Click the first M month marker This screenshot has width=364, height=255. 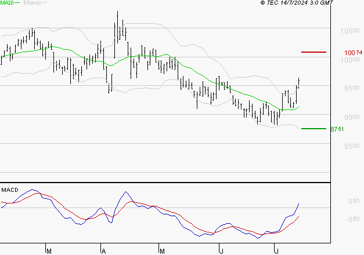pos(49,251)
